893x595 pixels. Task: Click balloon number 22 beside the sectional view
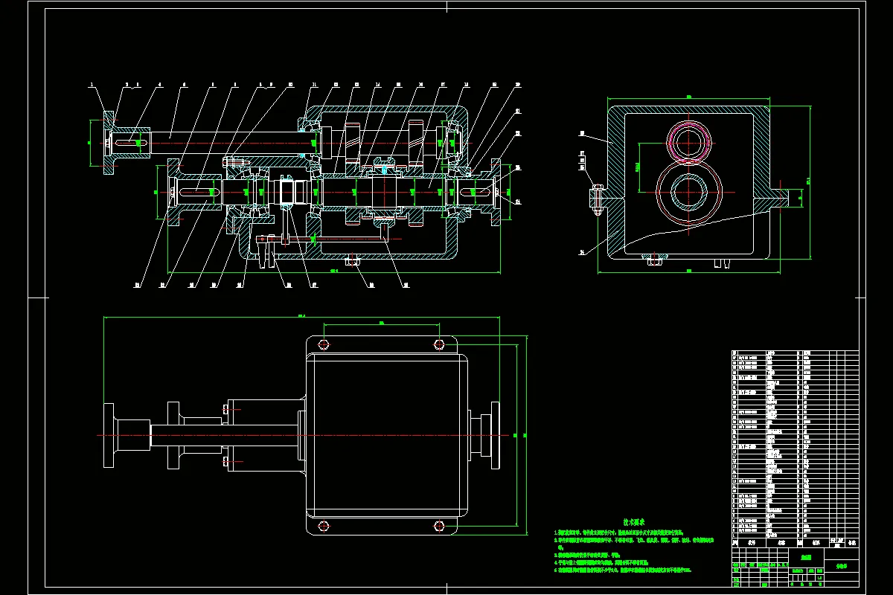point(518,133)
